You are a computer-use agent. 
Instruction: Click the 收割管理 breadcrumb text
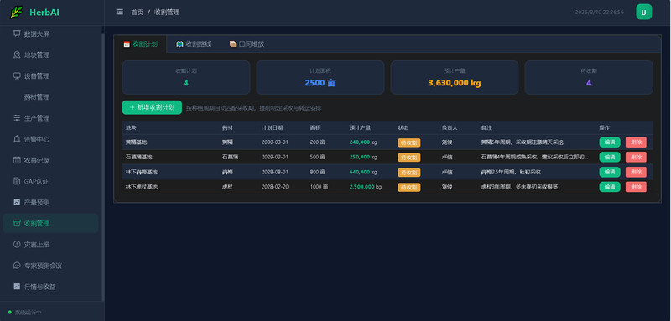point(167,13)
